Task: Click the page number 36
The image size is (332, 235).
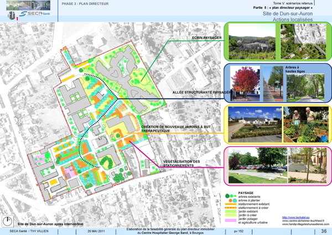Action: 324,231
